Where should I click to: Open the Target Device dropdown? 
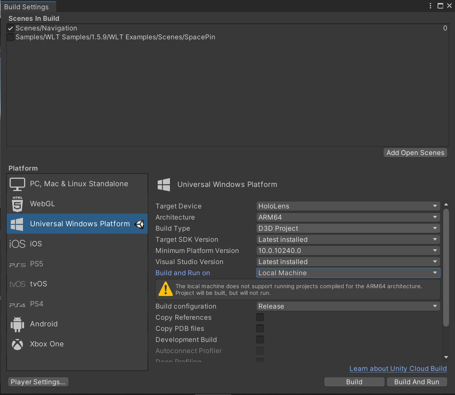[x=347, y=206]
